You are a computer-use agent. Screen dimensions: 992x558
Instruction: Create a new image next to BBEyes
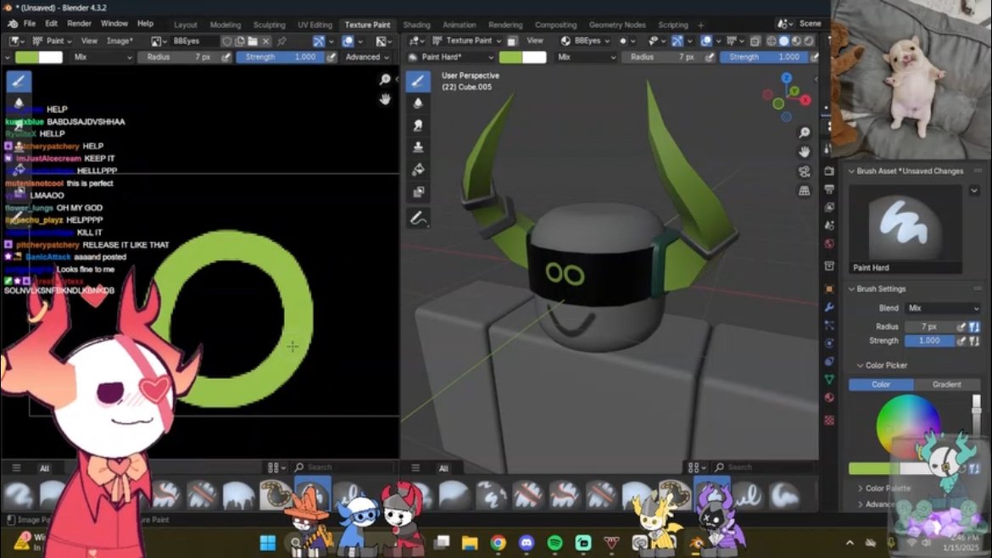pyautogui.click(x=240, y=41)
